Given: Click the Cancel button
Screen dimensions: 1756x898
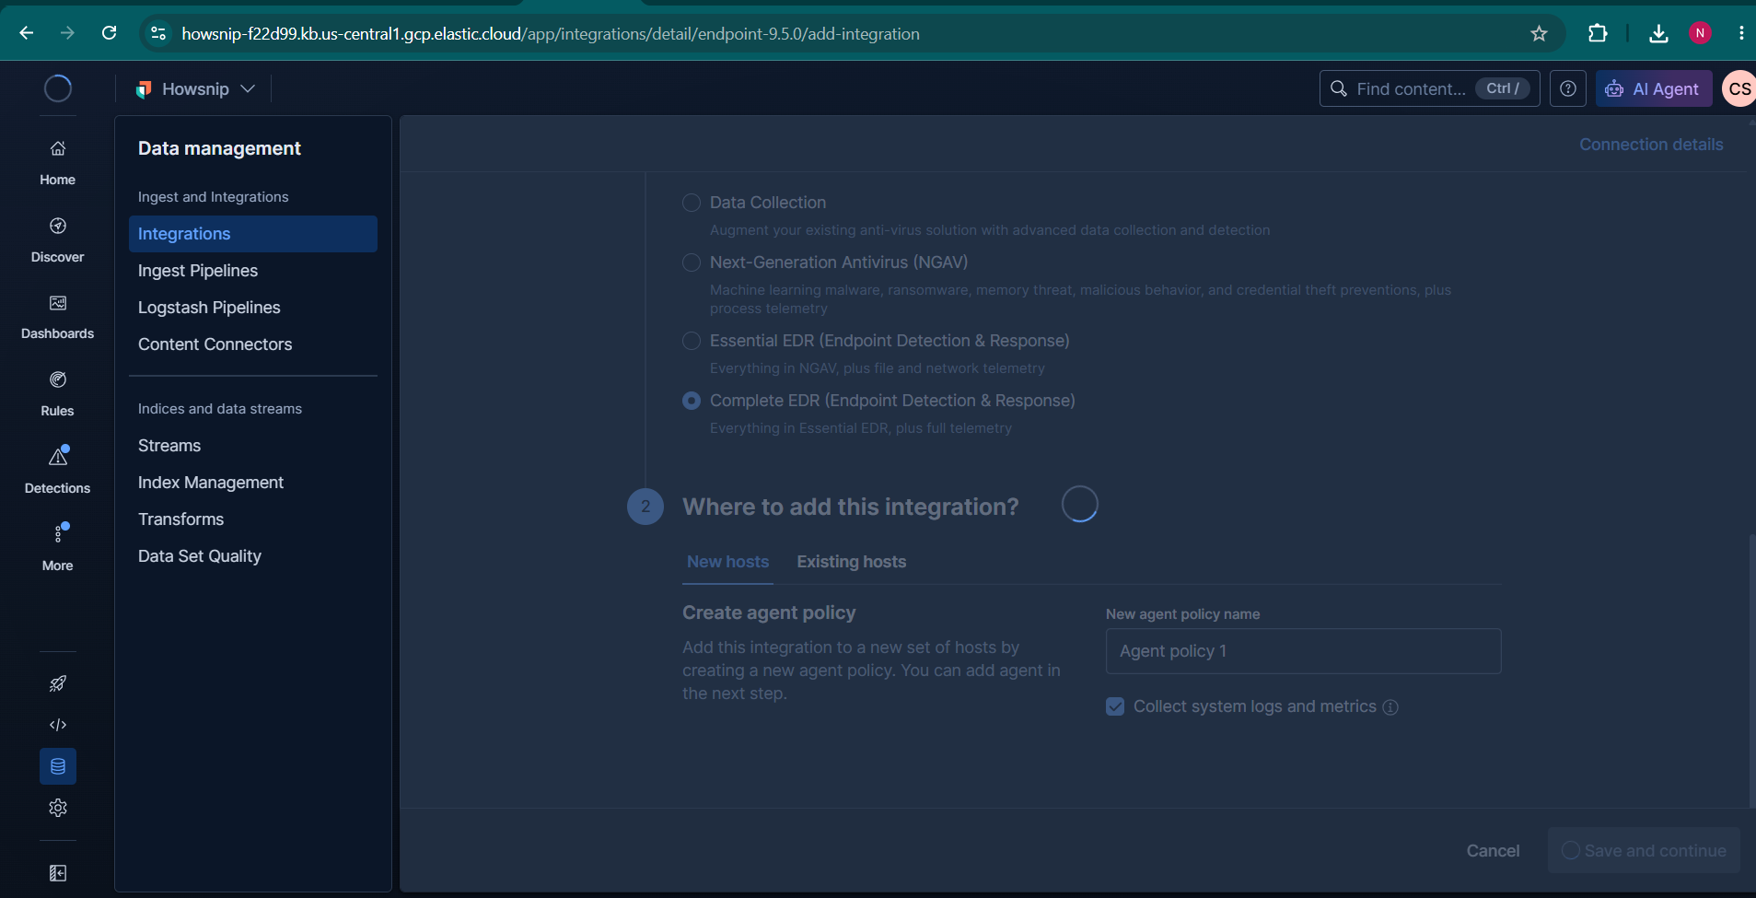Looking at the screenshot, I should [x=1493, y=851].
